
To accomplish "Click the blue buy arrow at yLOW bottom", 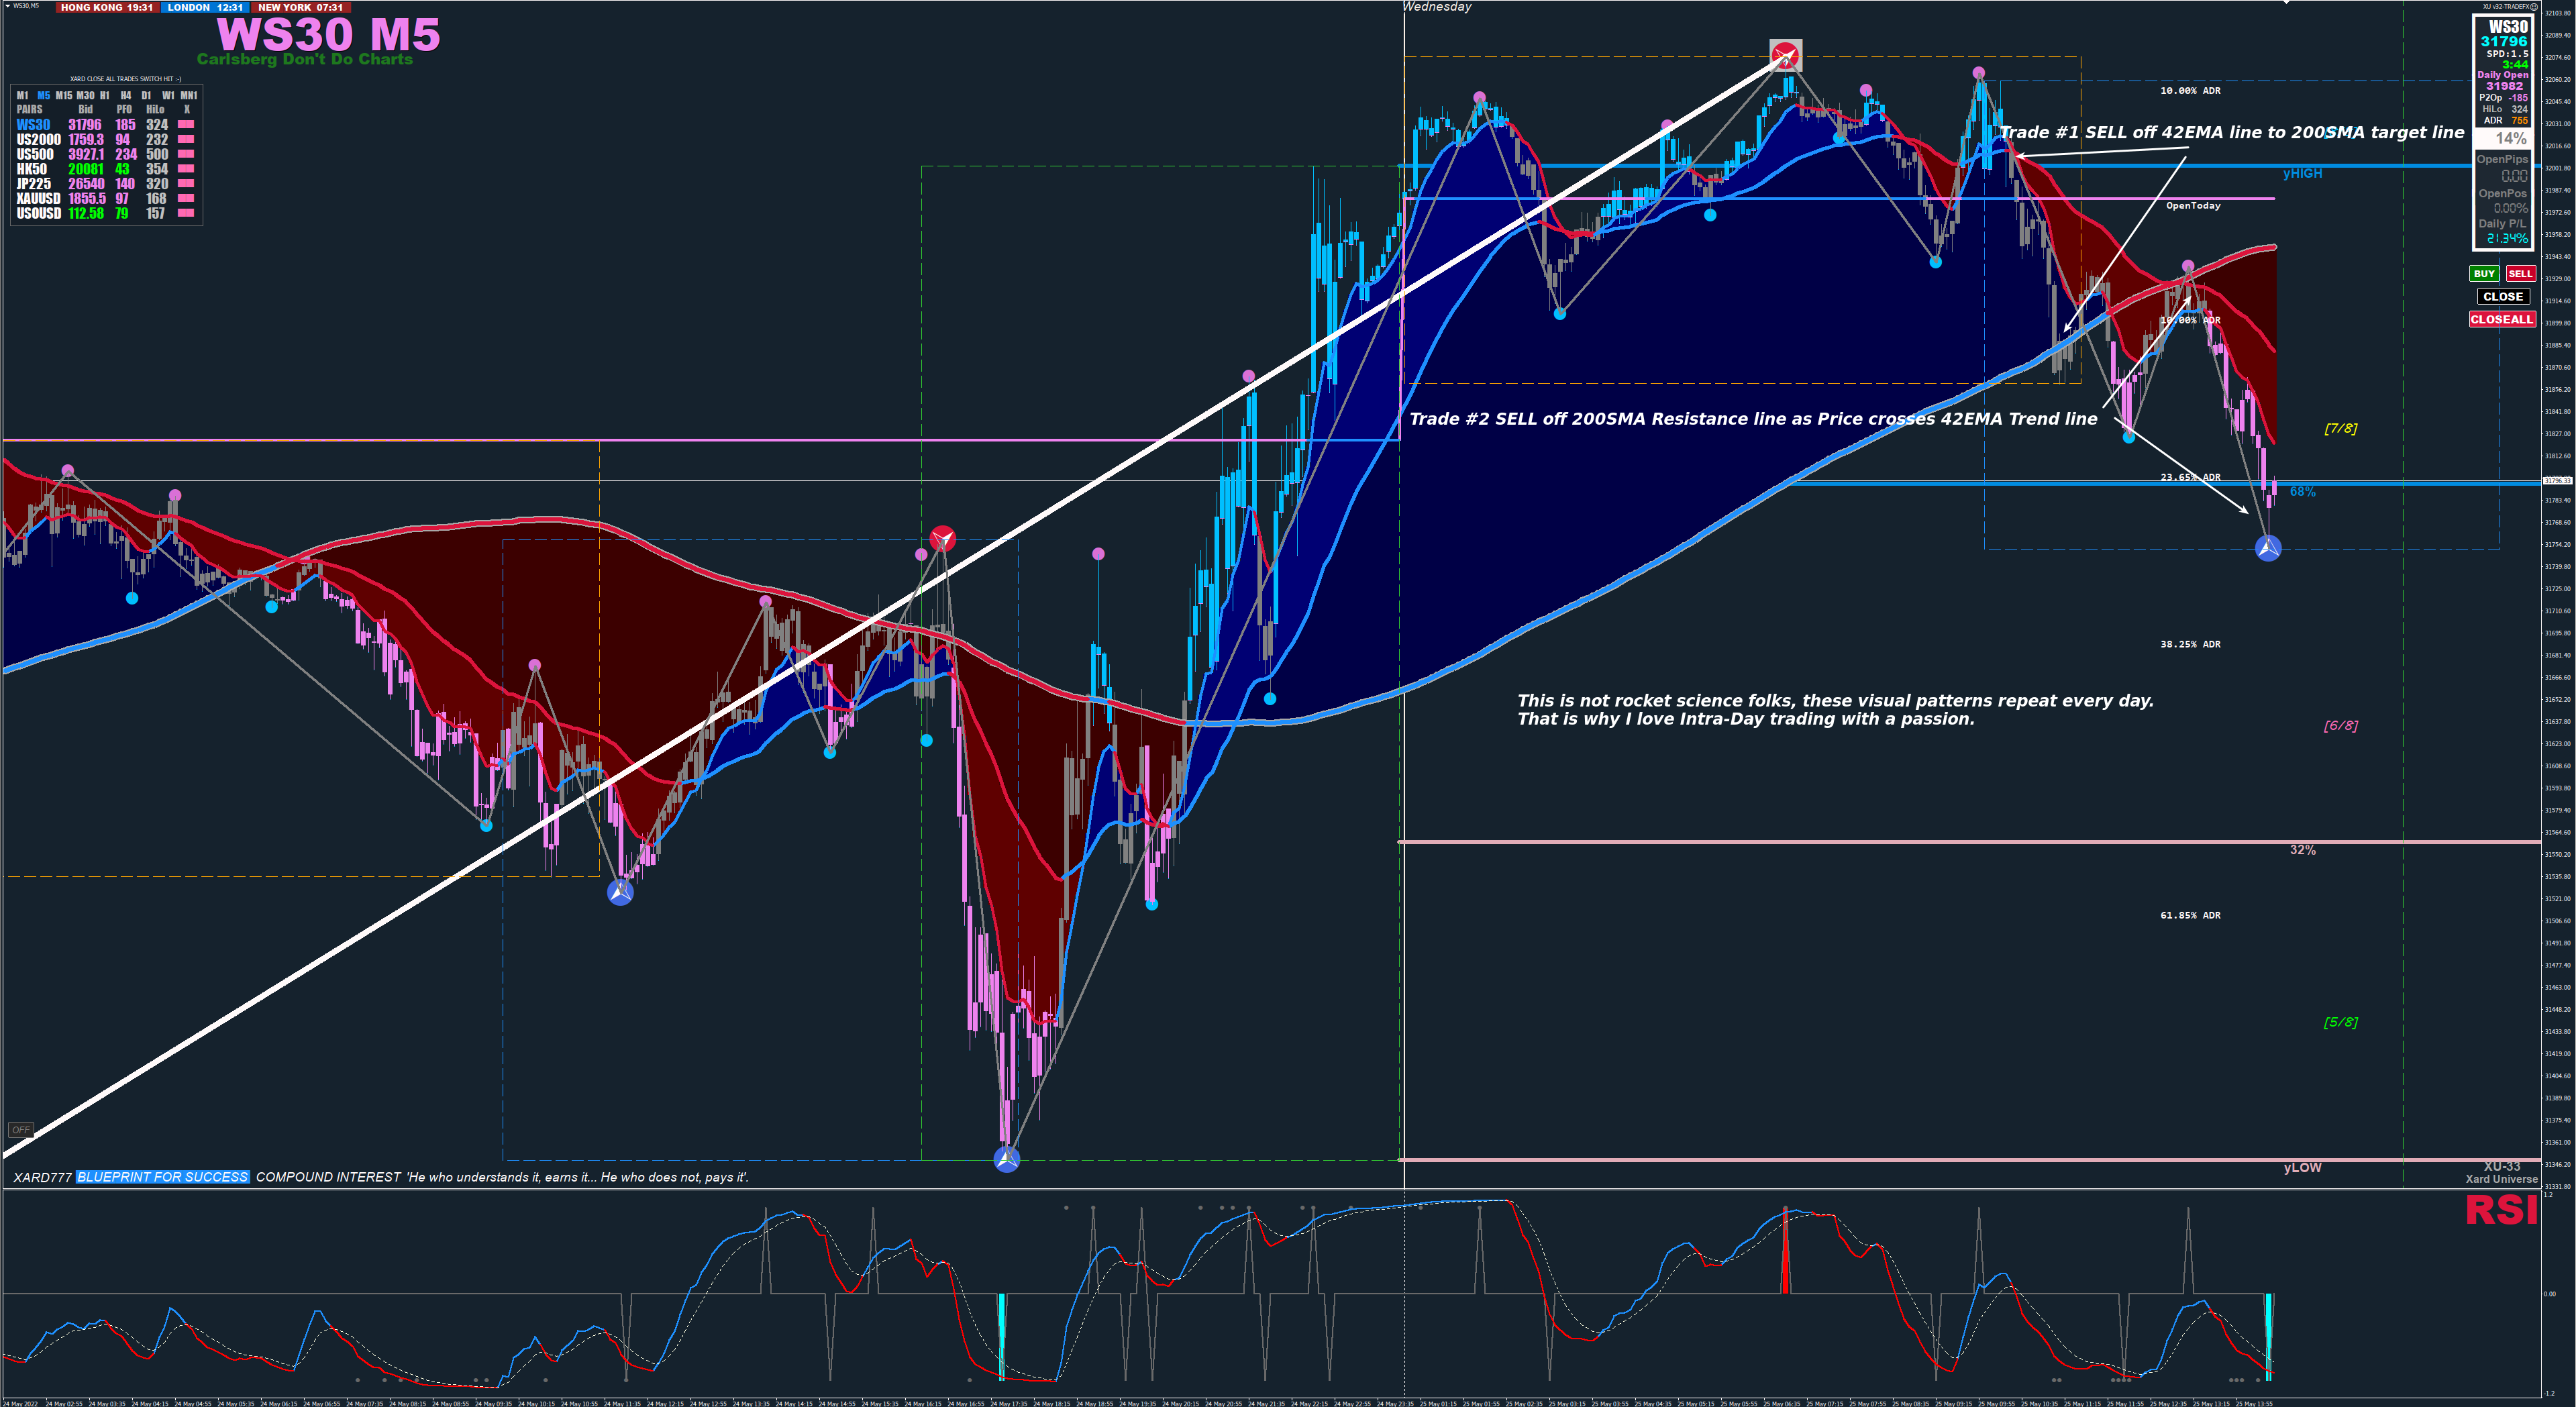I will [x=1007, y=1160].
